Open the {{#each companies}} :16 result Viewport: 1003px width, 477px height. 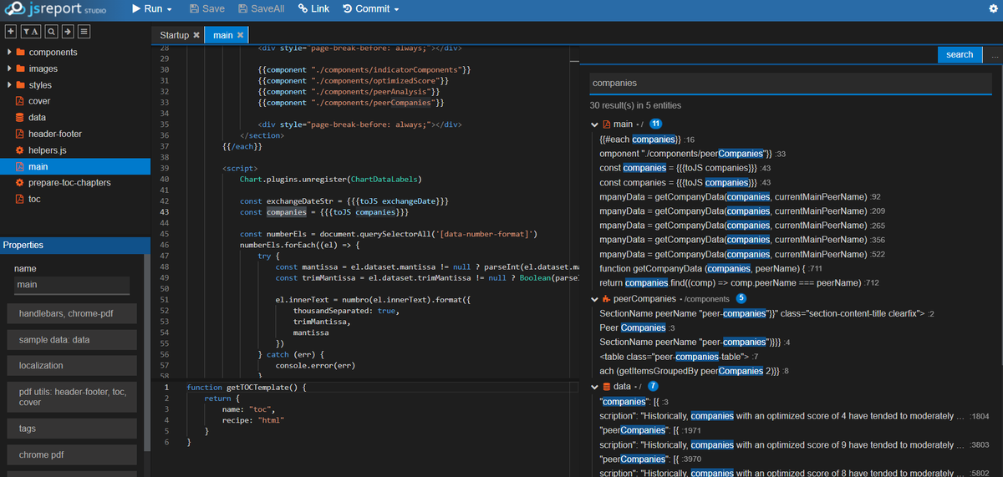click(647, 140)
